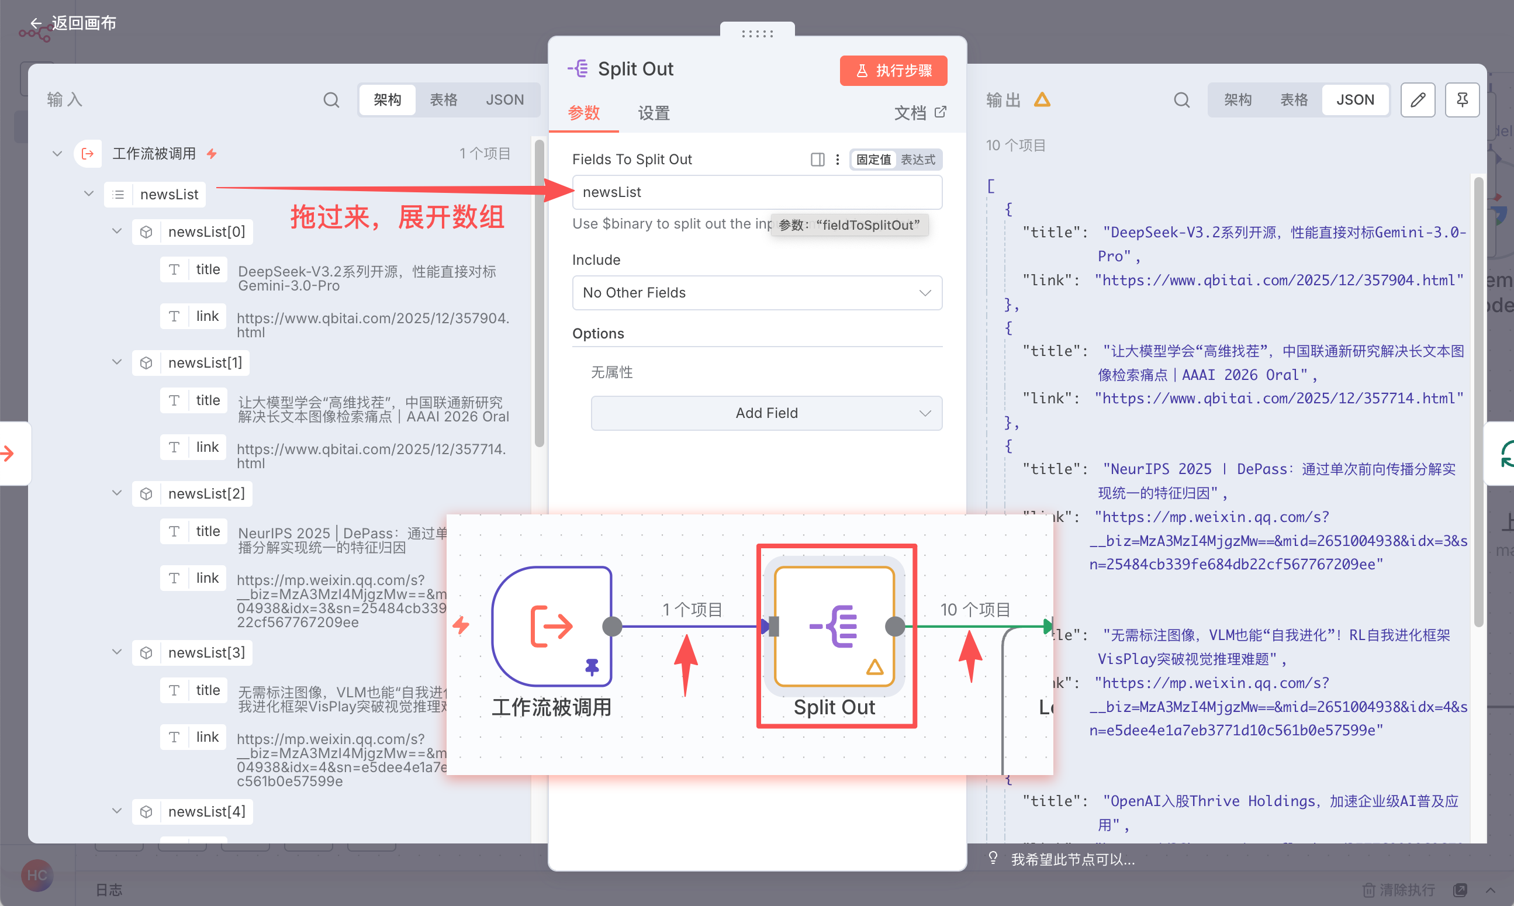The width and height of the screenshot is (1514, 906).
Task: Click the newsList field input box
Action: pyautogui.click(x=757, y=192)
